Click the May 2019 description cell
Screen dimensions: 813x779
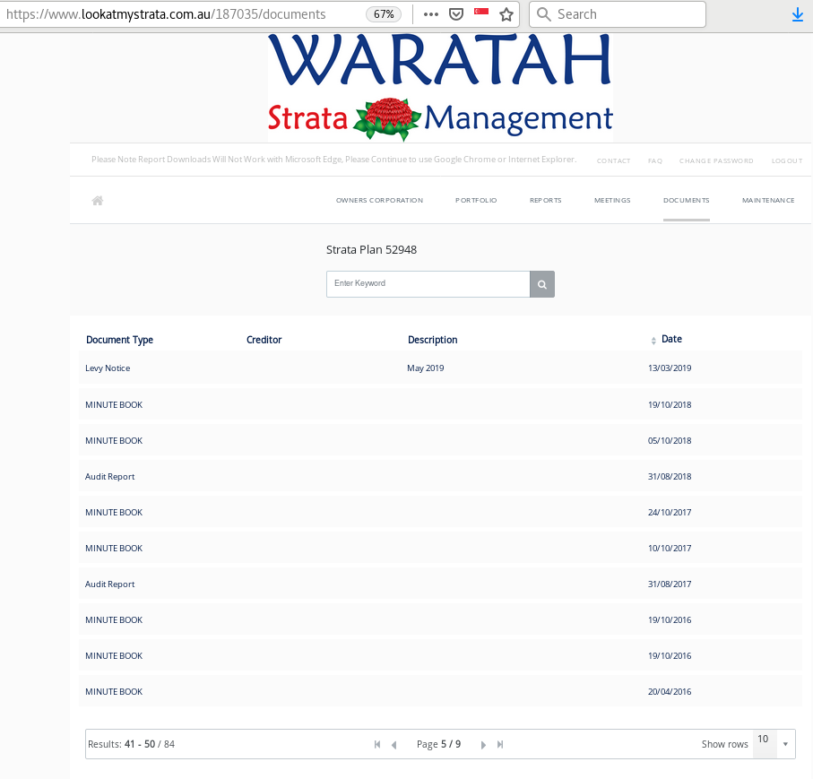425,368
